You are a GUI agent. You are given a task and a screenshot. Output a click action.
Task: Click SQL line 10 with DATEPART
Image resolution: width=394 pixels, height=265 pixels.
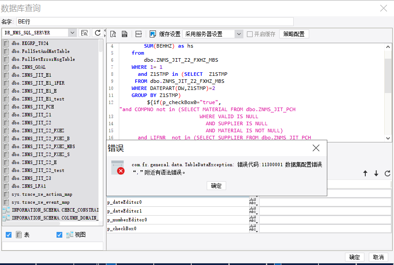[x=174, y=88]
